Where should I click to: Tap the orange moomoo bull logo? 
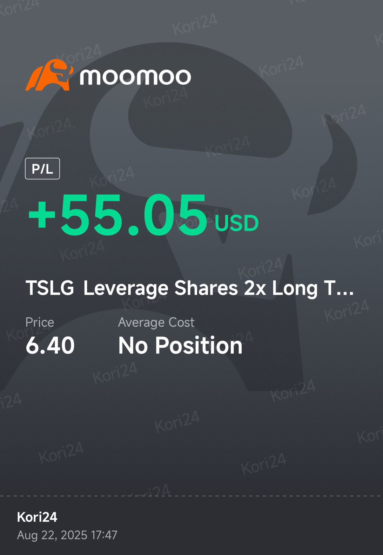(49, 75)
